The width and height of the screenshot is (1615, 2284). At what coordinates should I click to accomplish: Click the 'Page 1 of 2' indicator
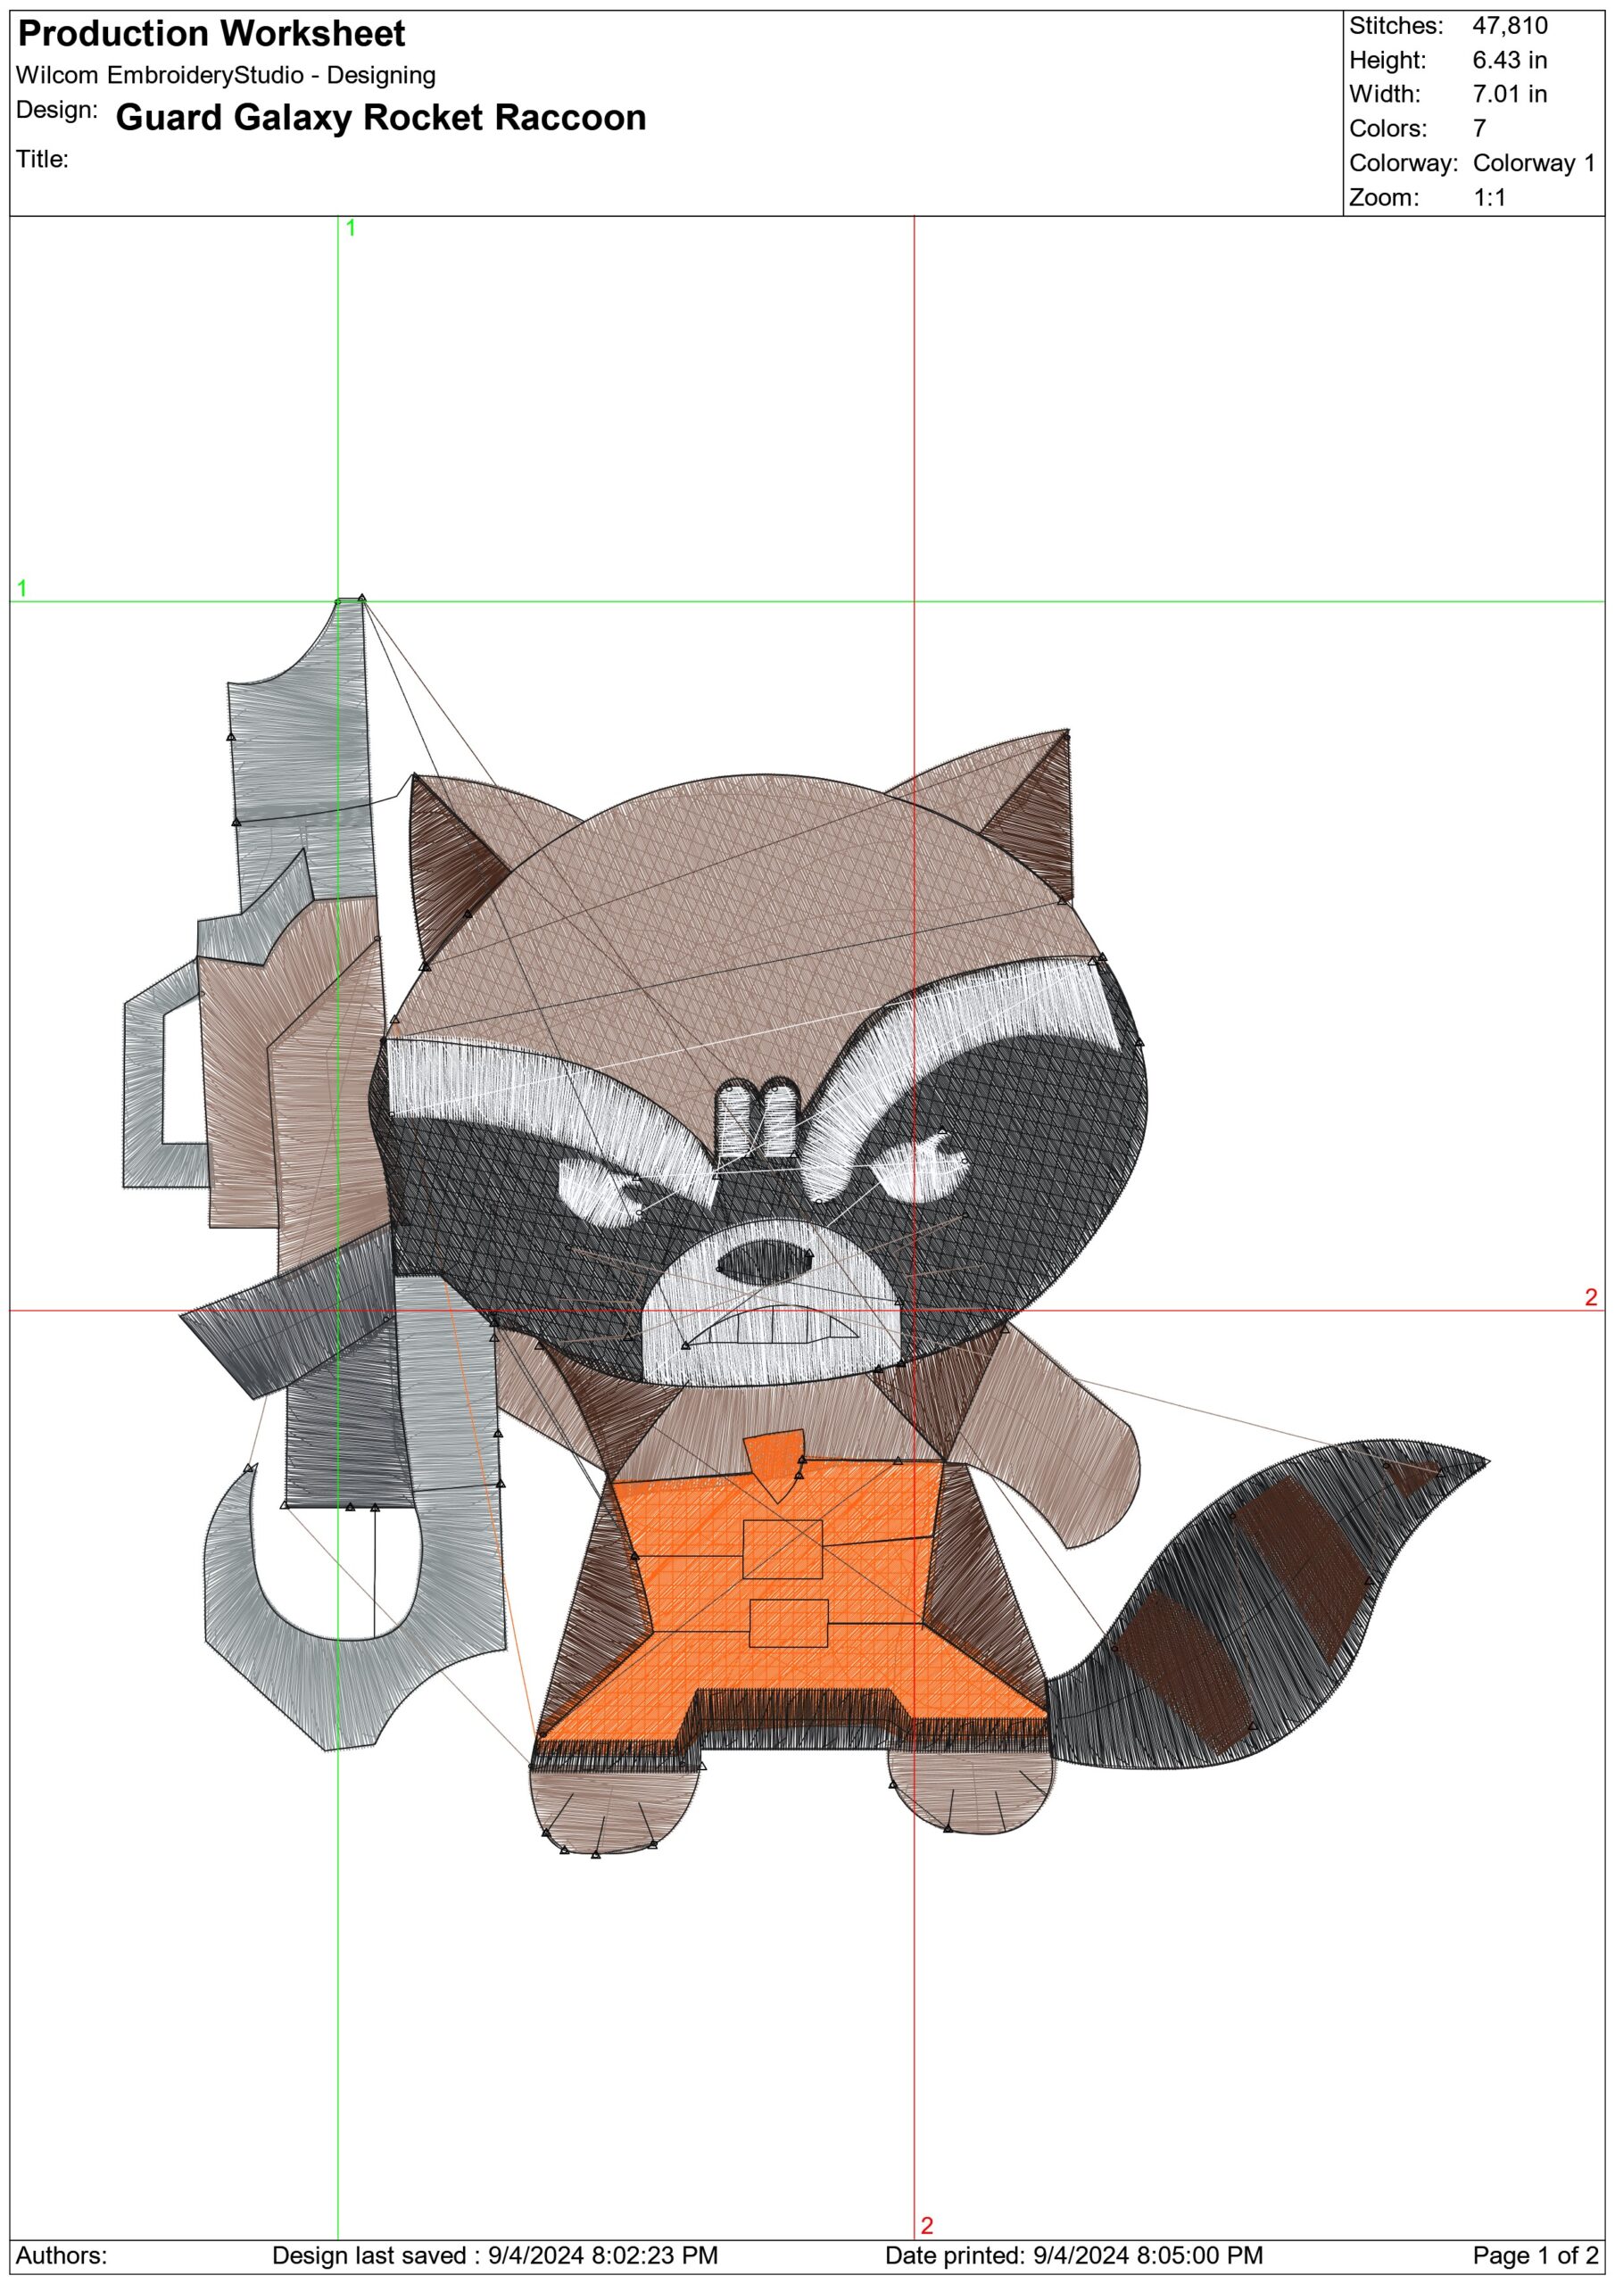tap(1536, 2255)
